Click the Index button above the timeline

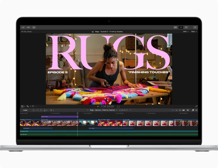tap(25, 110)
